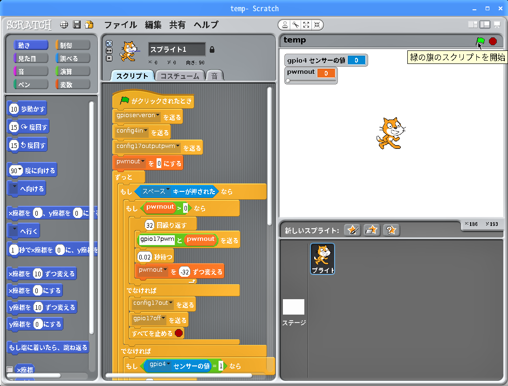Select the 音 block category
The height and width of the screenshot is (386, 508).
(31, 71)
